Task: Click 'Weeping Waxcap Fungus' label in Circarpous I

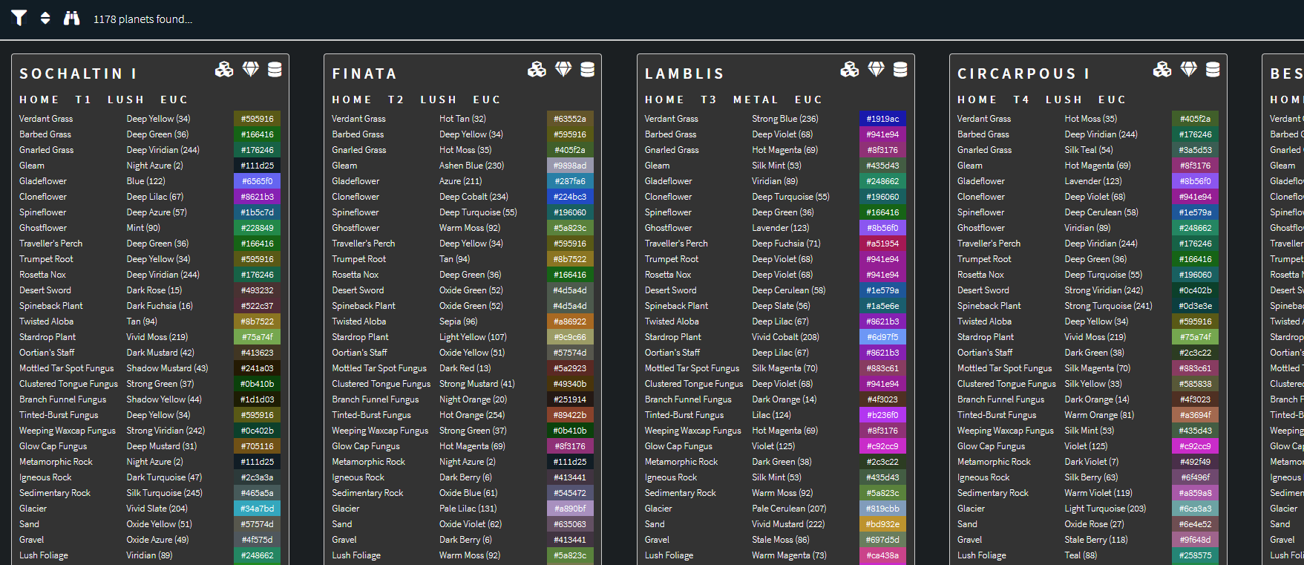Action: pos(1006,431)
